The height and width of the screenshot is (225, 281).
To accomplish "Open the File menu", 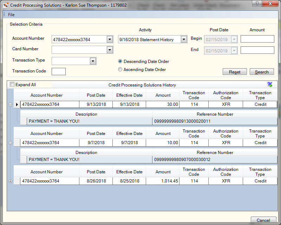I will point(11,15).
